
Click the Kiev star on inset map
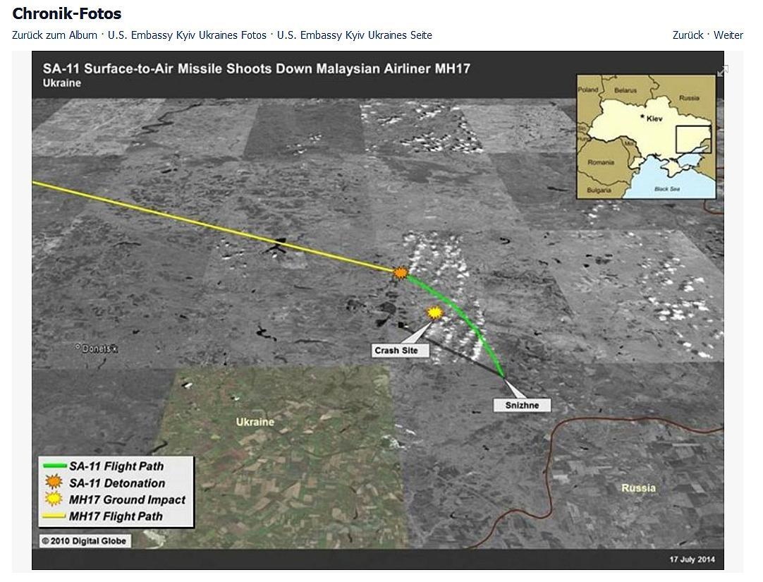(x=642, y=116)
